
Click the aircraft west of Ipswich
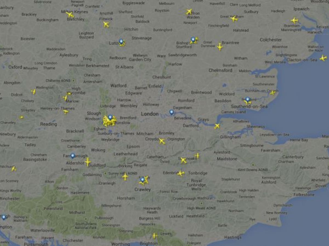tap(294, 20)
